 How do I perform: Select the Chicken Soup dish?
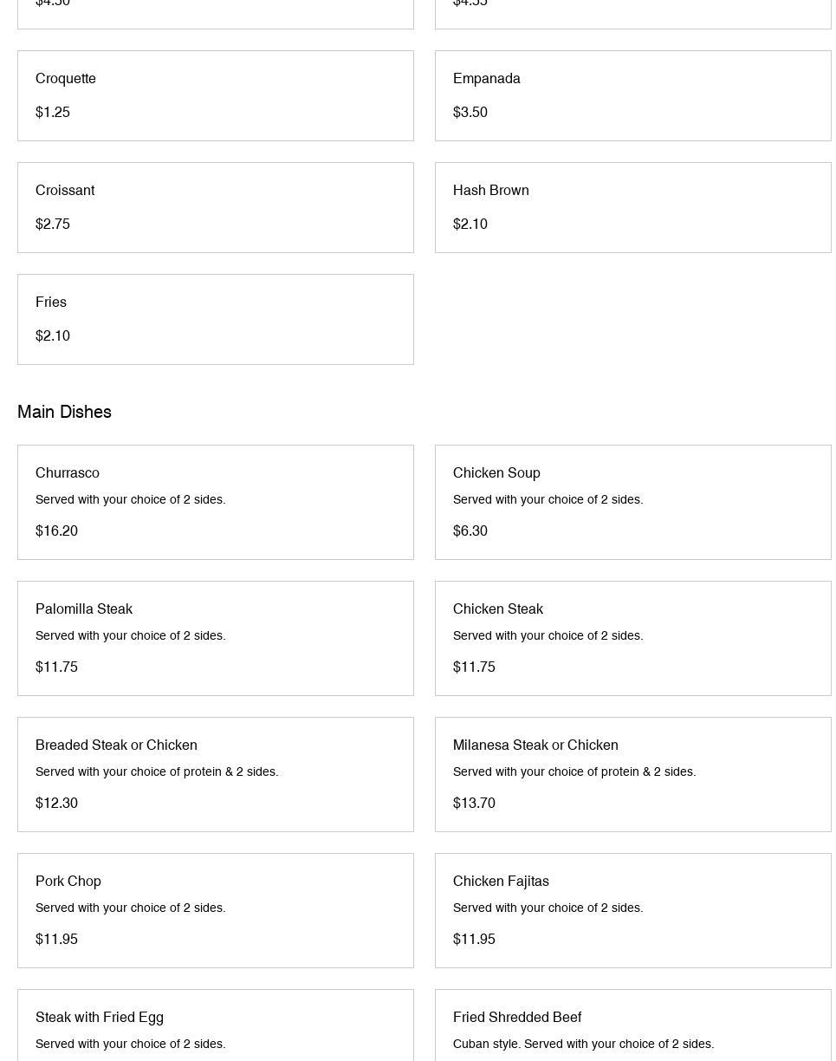(x=632, y=502)
